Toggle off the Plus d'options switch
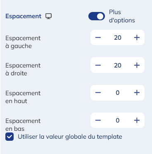The height and width of the screenshot is (154, 152). [x=97, y=16]
